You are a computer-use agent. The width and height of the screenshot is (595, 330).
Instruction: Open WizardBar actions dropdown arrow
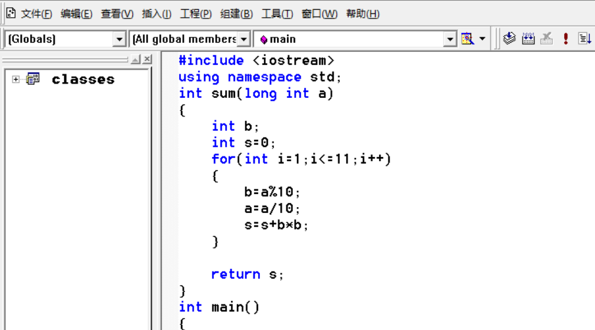(482, 39)
